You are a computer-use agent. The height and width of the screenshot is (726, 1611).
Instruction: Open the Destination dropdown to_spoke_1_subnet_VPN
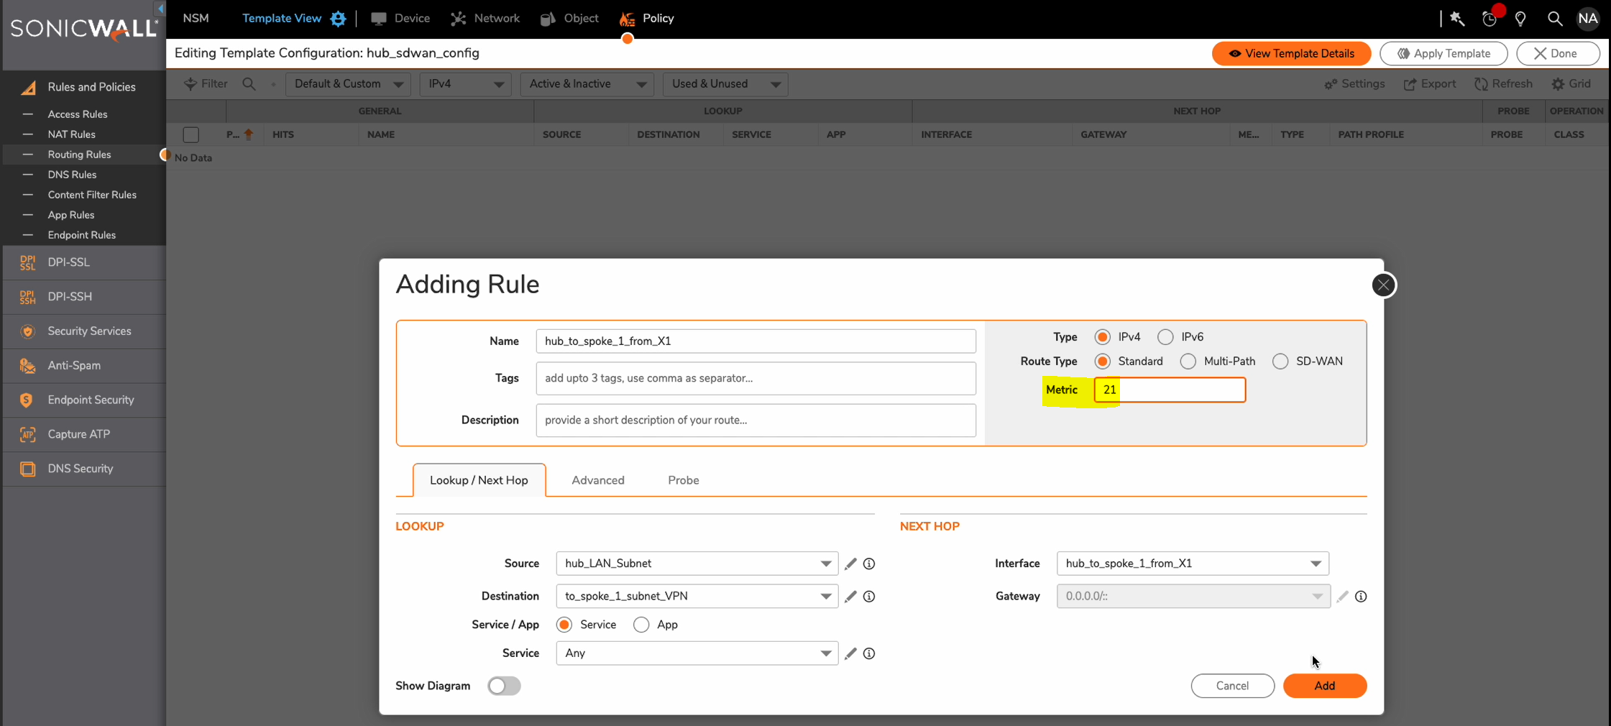[697, 597]
